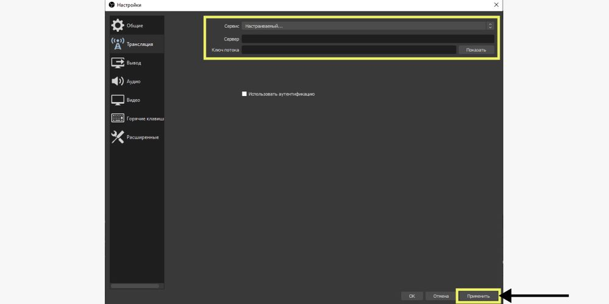
Task: Click the Advanced wrench icon in the sidebar
Action: point(118,137)
